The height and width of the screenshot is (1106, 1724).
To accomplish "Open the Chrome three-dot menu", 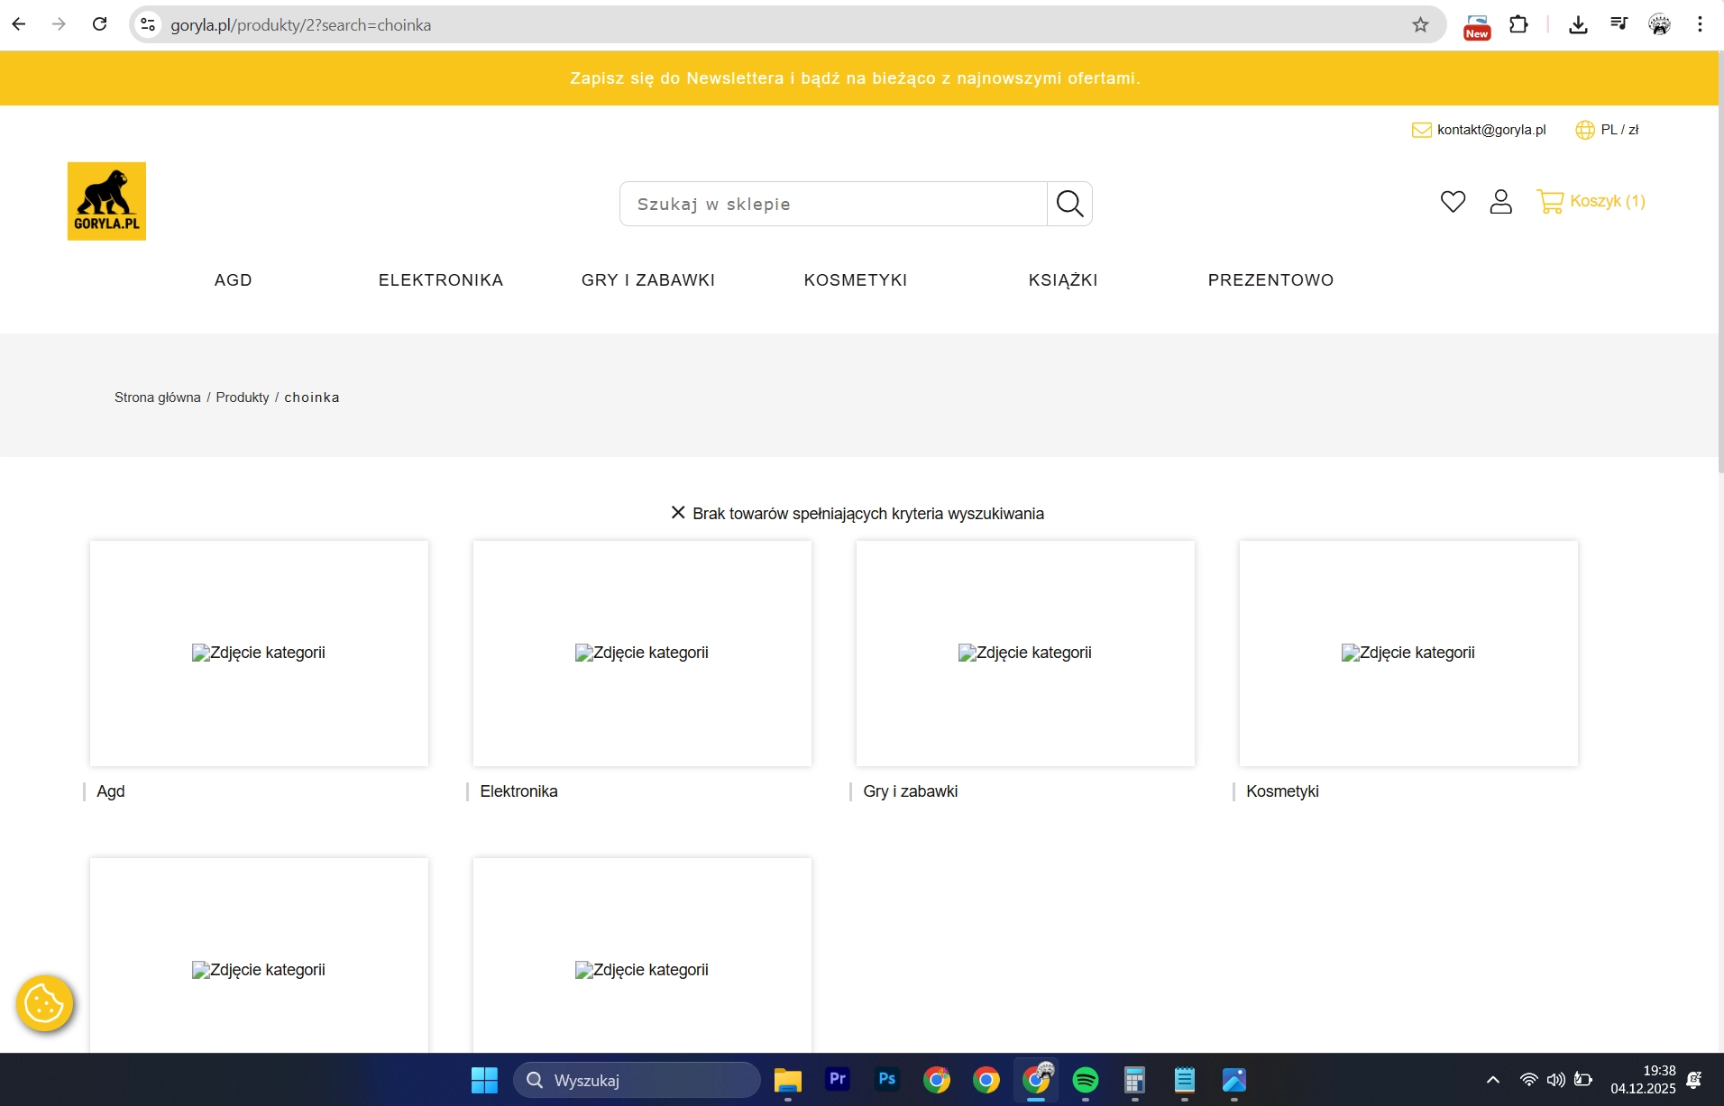I will 1700,25.
